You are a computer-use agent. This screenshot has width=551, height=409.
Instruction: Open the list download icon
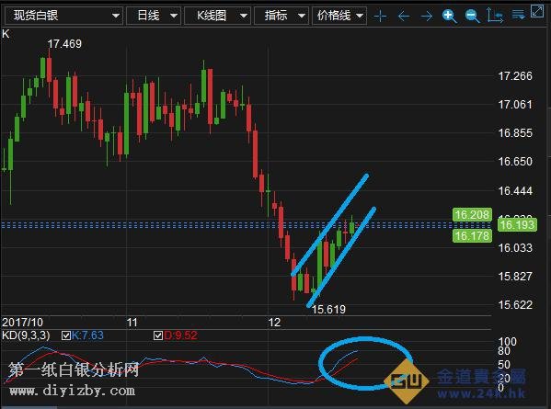click(x=518, y=15)
